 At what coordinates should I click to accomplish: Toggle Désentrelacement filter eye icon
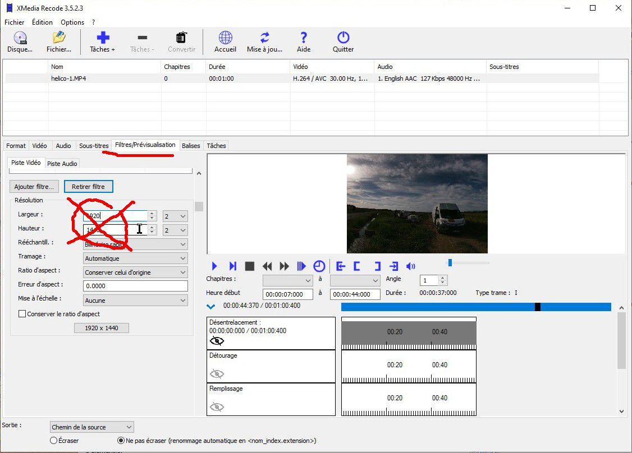[217, 341]
